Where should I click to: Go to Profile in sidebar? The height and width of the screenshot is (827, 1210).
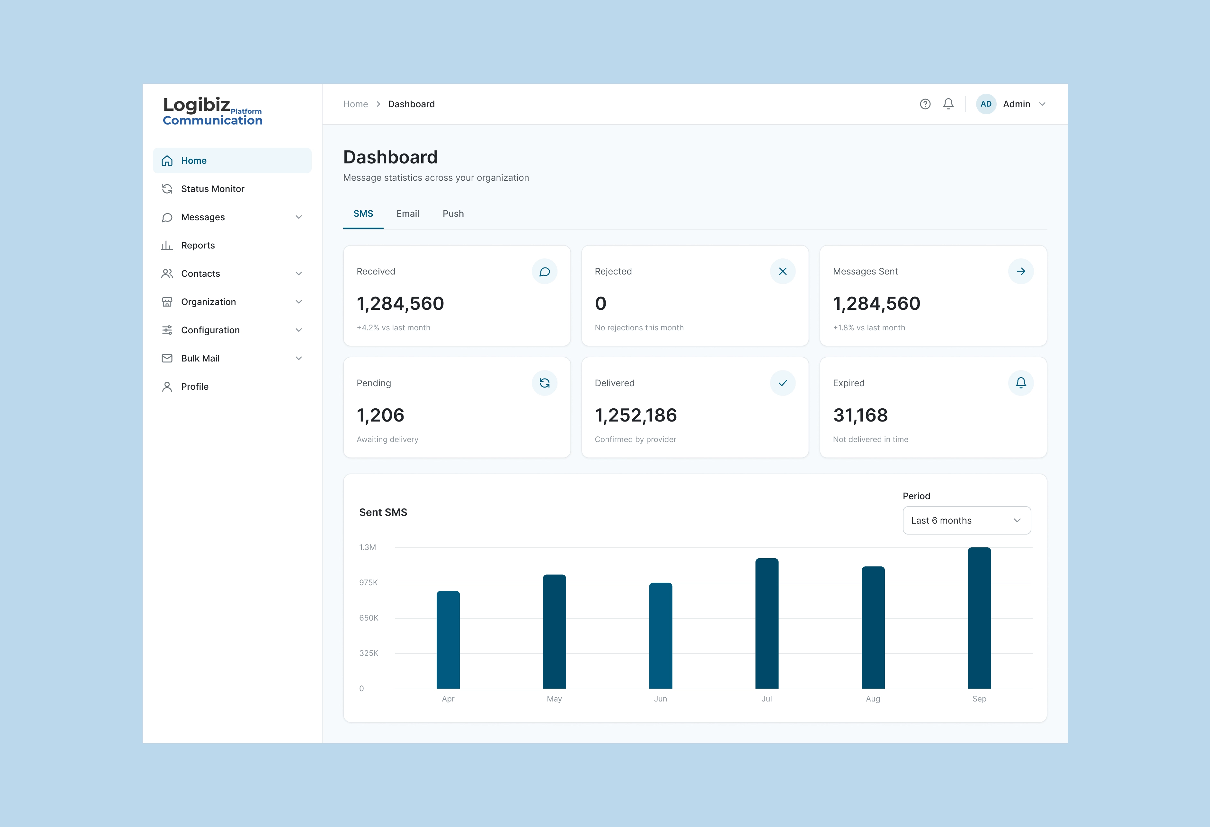tap(232, 387)
